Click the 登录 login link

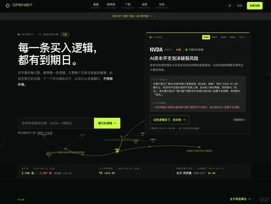click(240, 6)
